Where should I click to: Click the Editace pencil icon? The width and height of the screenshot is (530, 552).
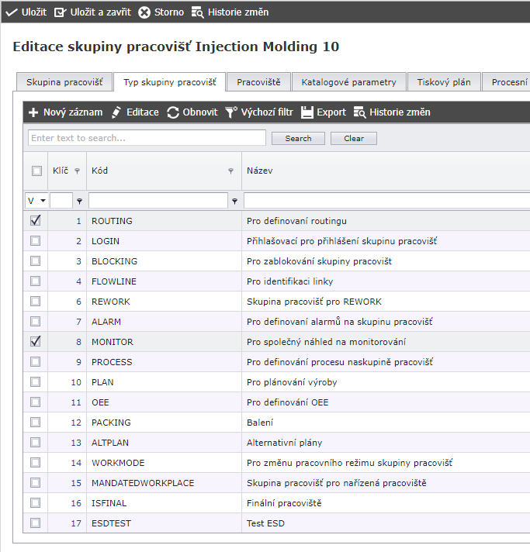117,112
